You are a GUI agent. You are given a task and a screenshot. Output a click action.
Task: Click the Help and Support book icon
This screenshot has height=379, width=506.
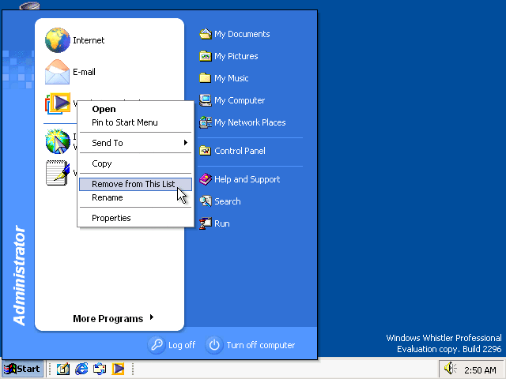point(206,179)
